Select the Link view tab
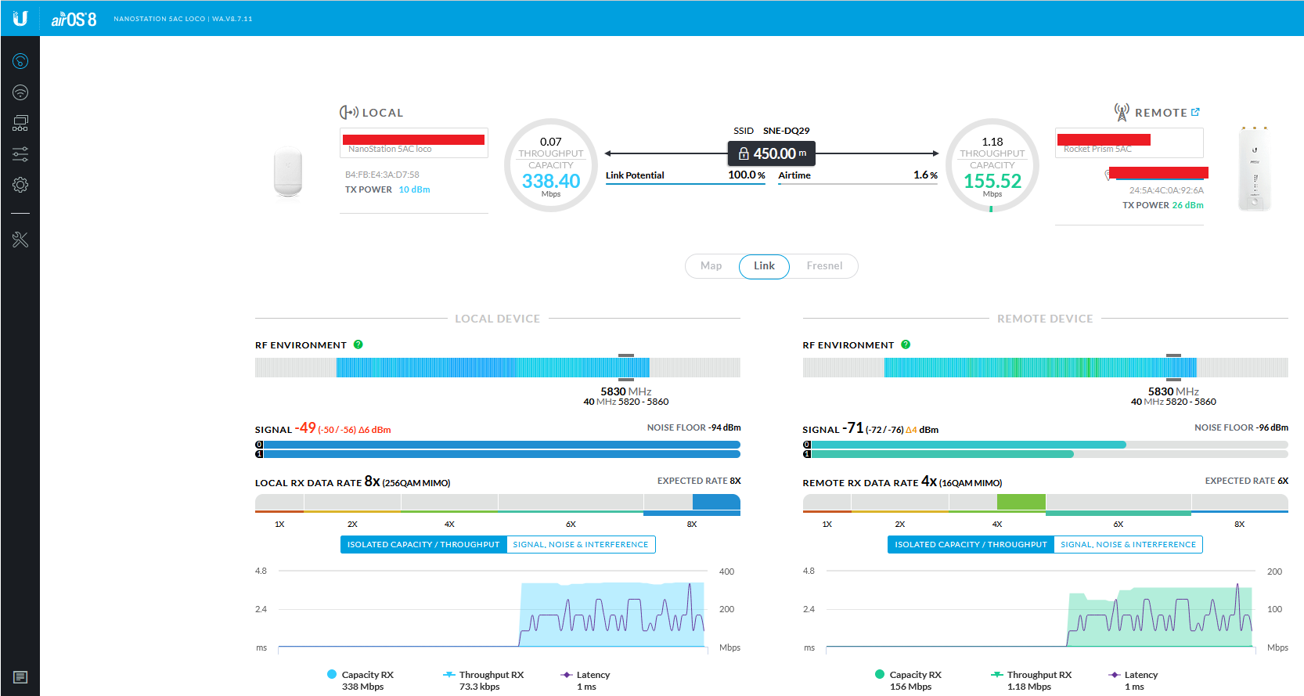Screen dimensions: 1304x696 [764, 266]
